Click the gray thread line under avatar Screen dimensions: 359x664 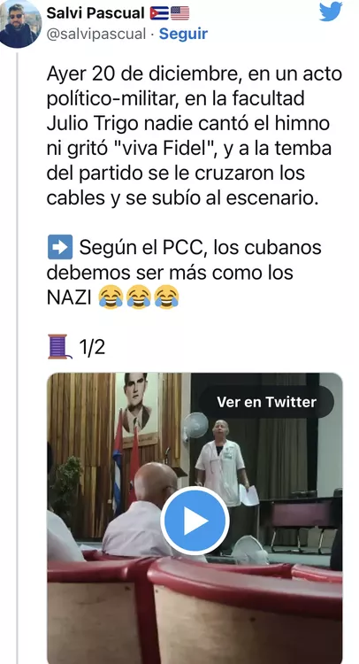pos(18,358)
